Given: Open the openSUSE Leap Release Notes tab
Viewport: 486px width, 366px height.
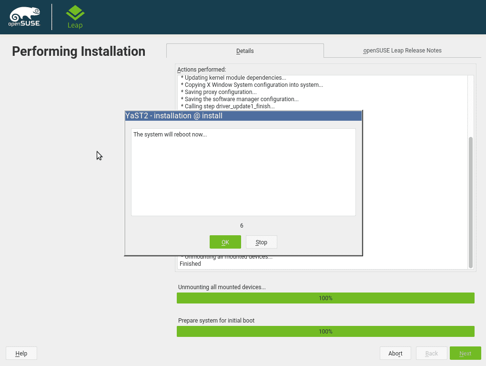Looking at the screenshot, I should point(402,51).
